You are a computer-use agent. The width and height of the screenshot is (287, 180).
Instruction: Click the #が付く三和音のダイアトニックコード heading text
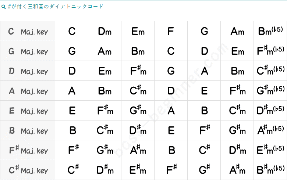pyautogui.click(x=56, y=7)
